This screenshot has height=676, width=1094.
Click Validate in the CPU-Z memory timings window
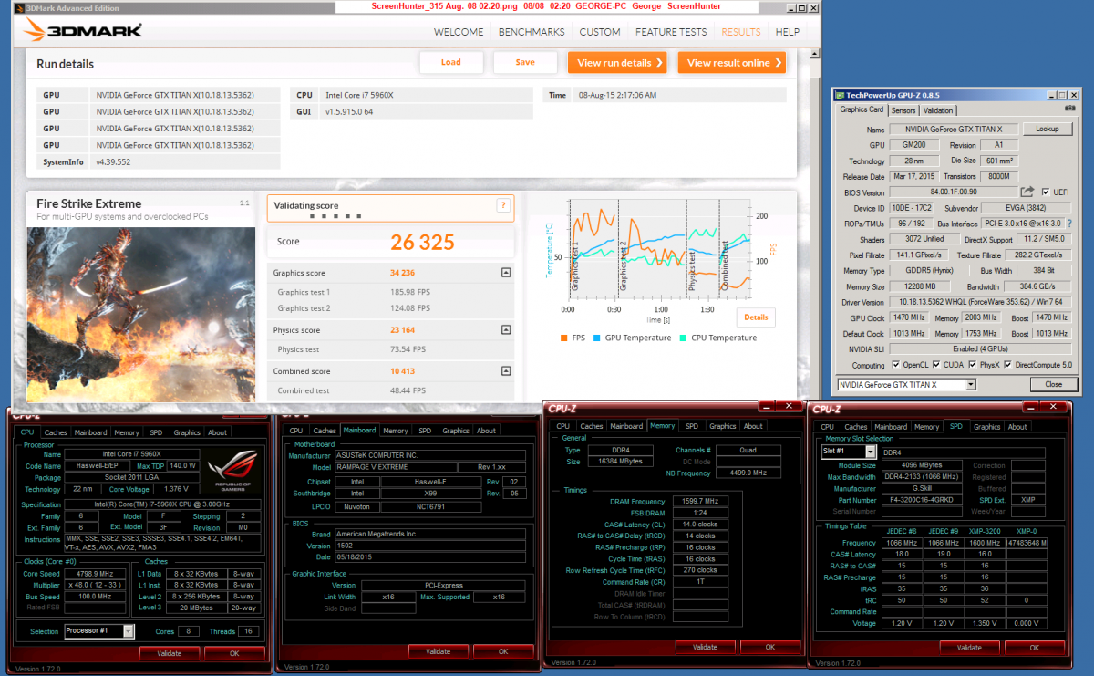705,647
